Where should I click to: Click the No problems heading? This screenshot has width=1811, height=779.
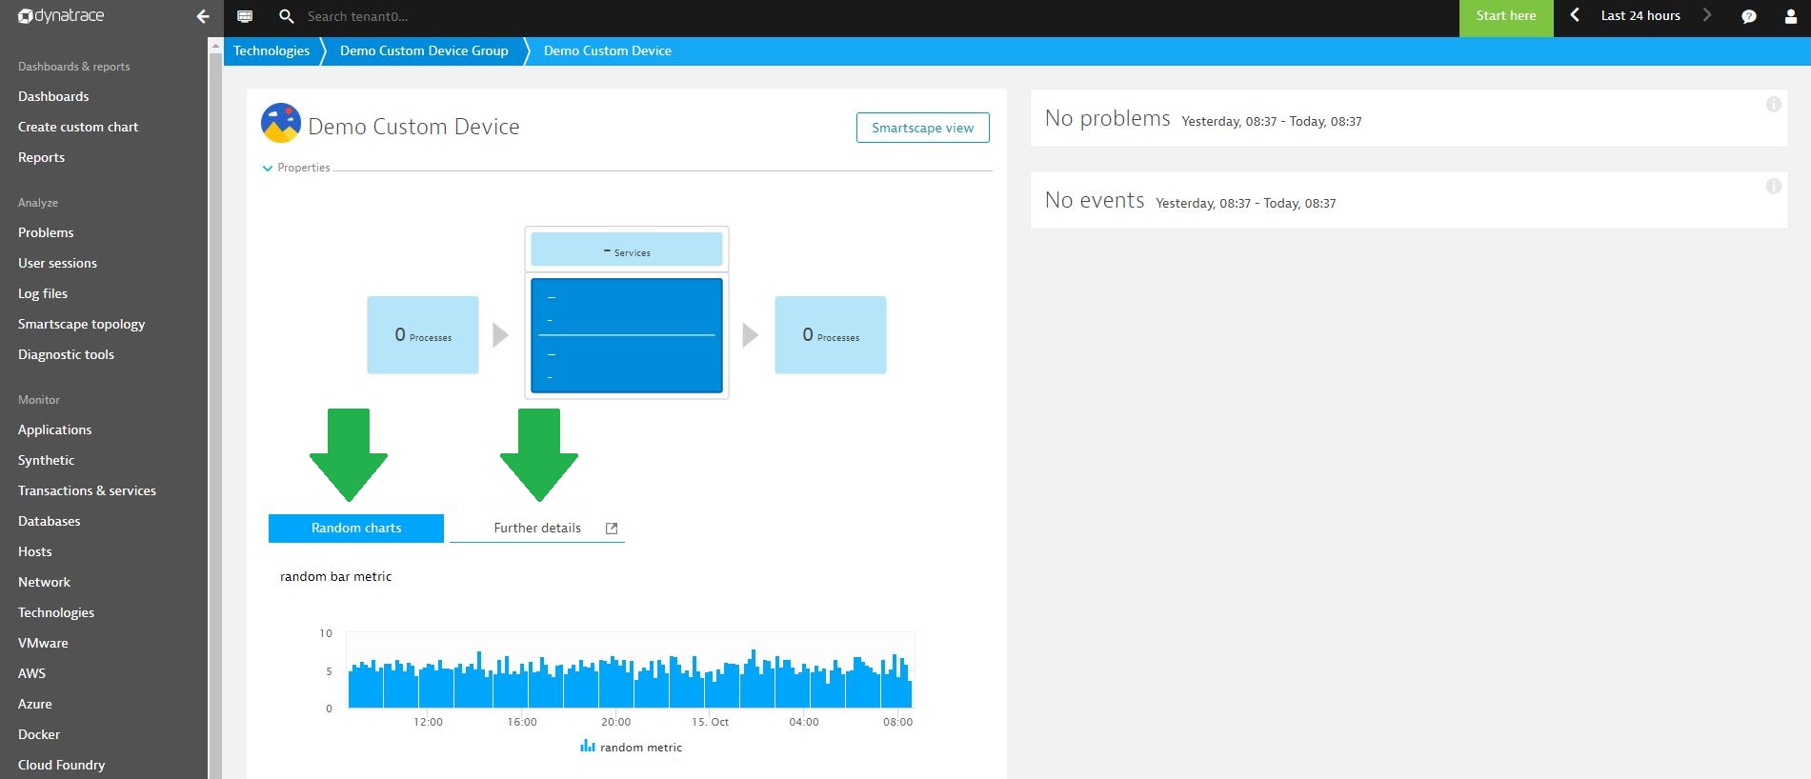tap(1107, 118)
